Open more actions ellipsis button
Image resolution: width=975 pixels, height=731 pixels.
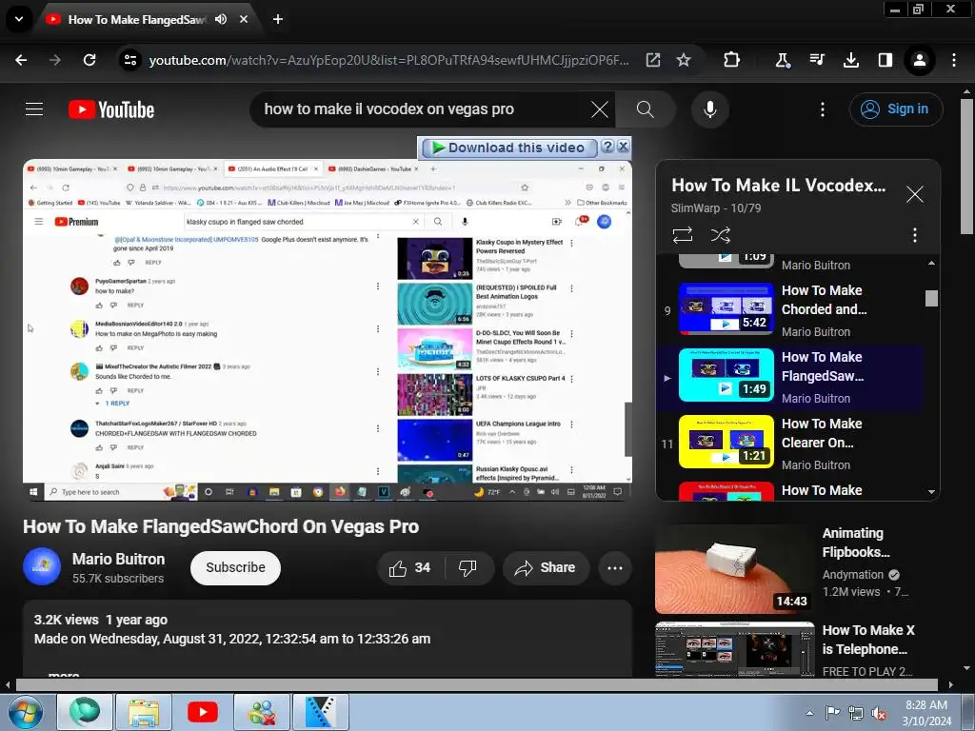(x=615, y=567)
